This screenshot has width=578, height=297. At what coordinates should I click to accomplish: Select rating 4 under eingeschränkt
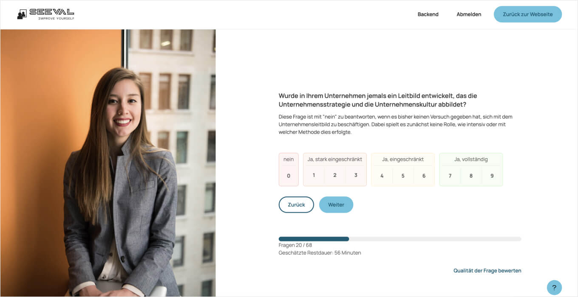[x=382, y=176]
